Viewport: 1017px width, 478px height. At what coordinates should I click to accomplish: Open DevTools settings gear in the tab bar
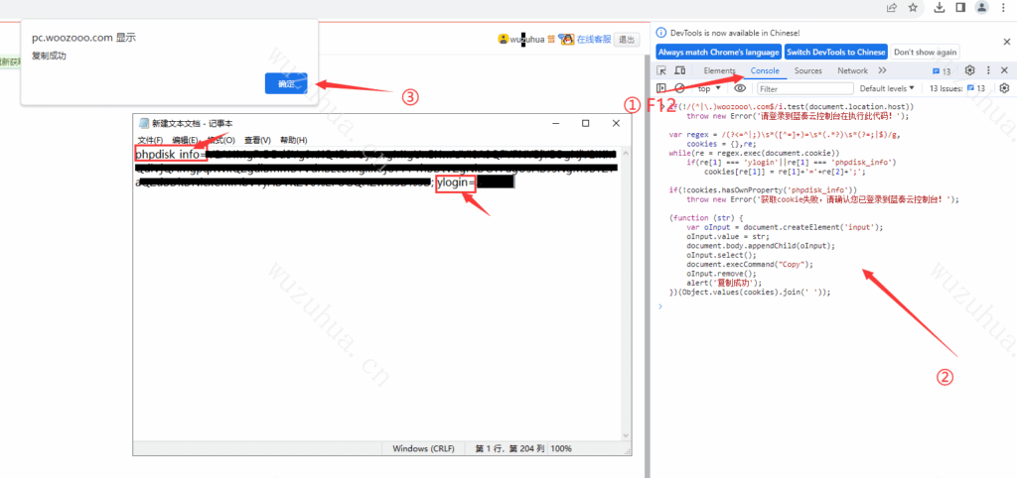970,71
